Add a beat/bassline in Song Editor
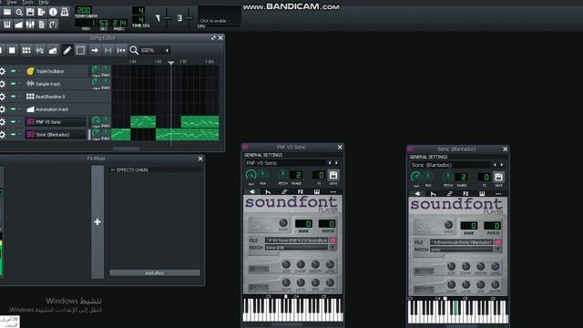Image resolution: width=583 pixels, height=328 pixels. pos(26,50)
